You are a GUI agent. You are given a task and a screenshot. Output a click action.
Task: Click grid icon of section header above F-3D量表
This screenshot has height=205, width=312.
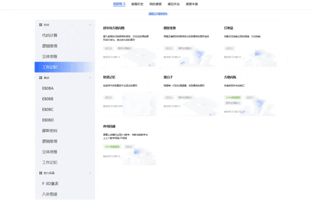[40, 173]
